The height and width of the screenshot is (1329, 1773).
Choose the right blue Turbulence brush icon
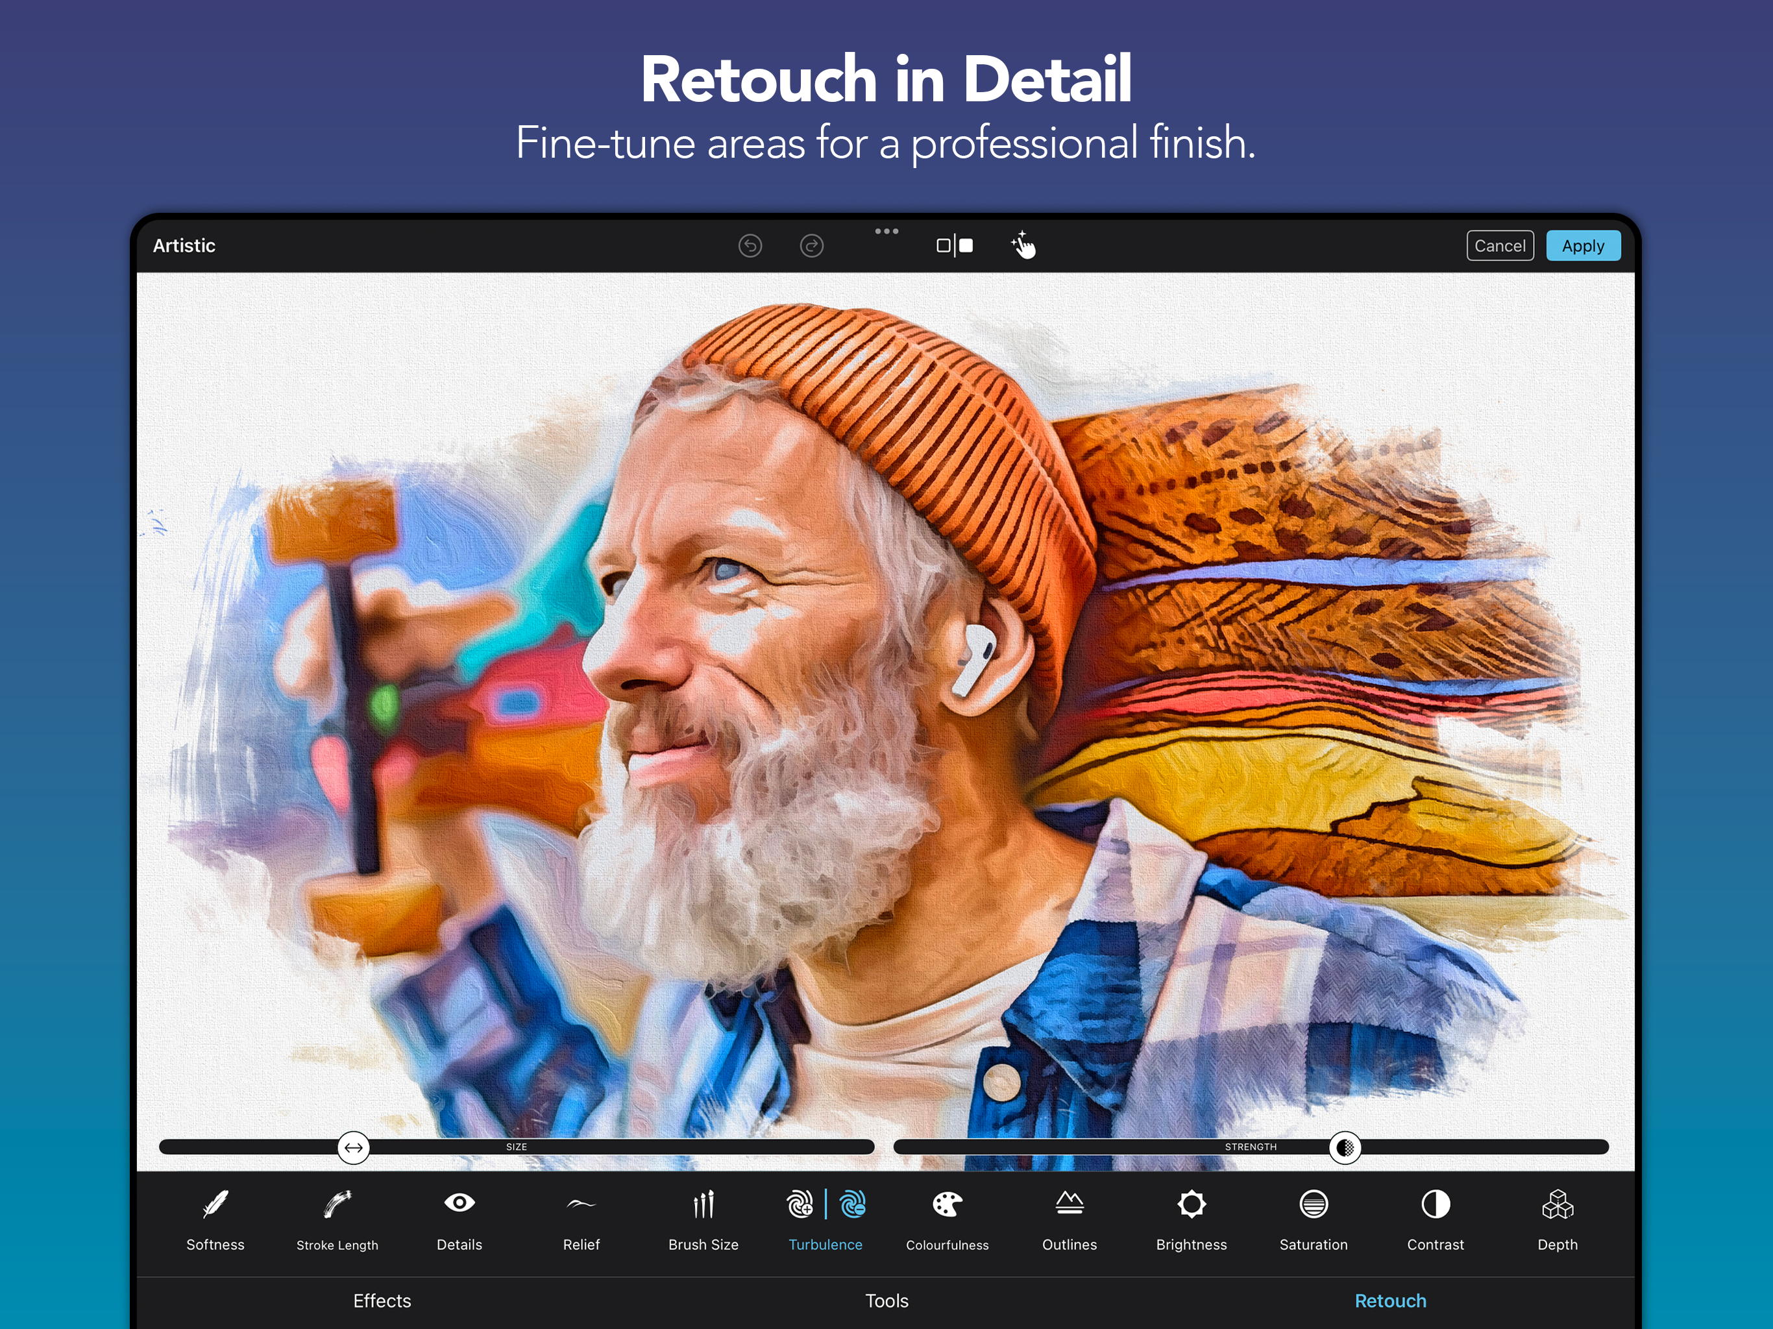coord(853,1203)
